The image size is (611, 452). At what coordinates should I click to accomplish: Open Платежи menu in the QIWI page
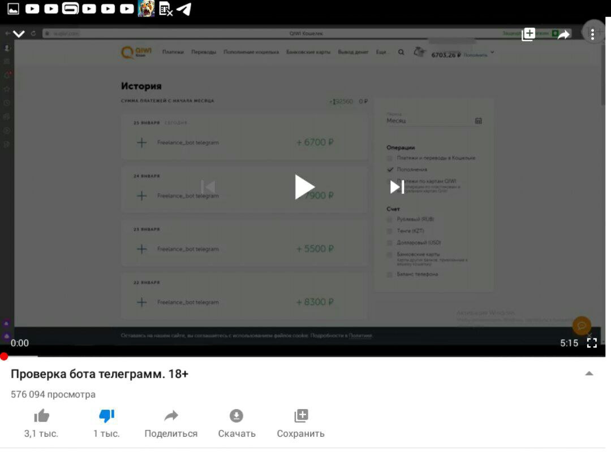point(173,52)
